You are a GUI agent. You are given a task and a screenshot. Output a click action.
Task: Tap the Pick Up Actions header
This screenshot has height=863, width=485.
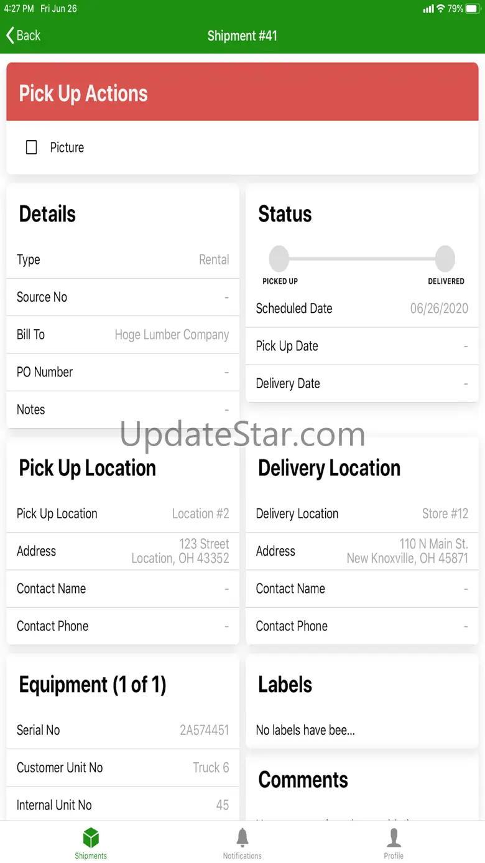pos(242,92)
